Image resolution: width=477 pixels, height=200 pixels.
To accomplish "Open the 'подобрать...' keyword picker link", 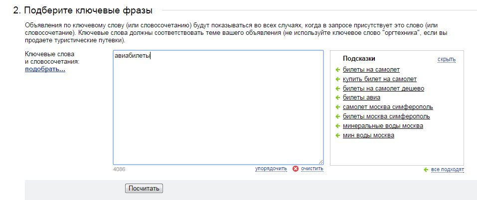I will 45,69.
